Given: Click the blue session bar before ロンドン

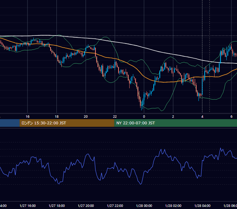Looking at the screenshot, I should [10, 123].
